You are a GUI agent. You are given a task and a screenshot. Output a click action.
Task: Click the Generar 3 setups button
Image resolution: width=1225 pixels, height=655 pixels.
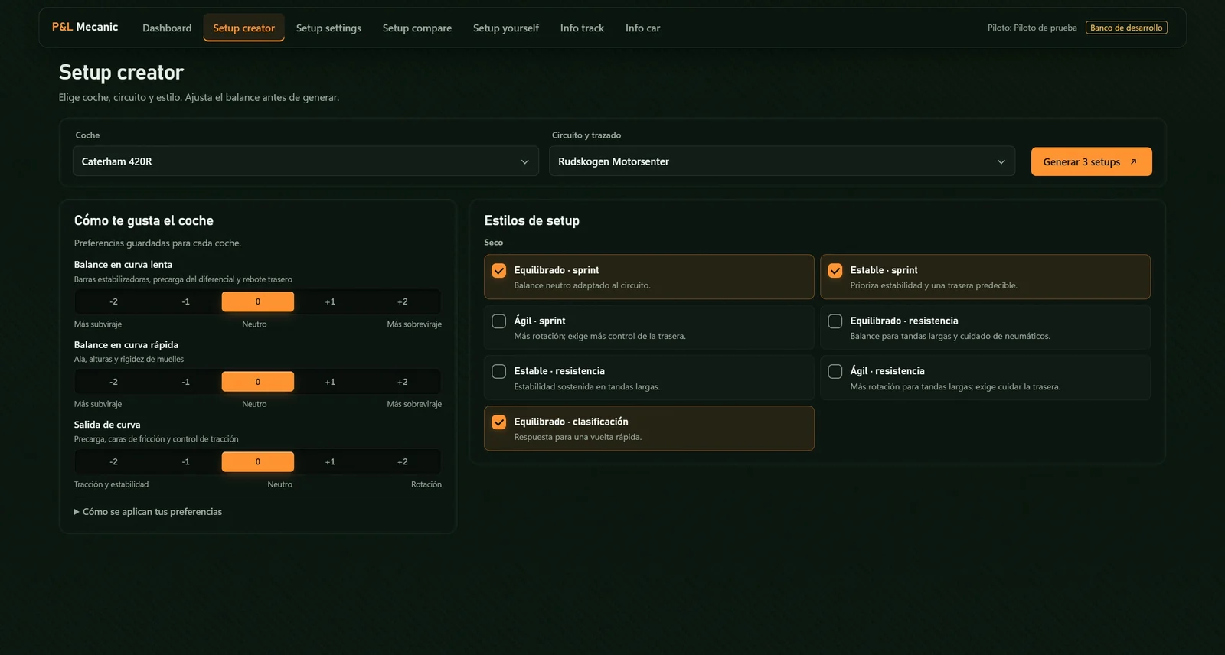click(1091, 161)
